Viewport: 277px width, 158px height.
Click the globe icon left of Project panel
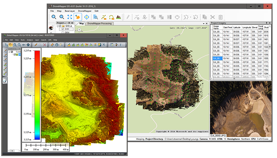(x=51, y=28)
